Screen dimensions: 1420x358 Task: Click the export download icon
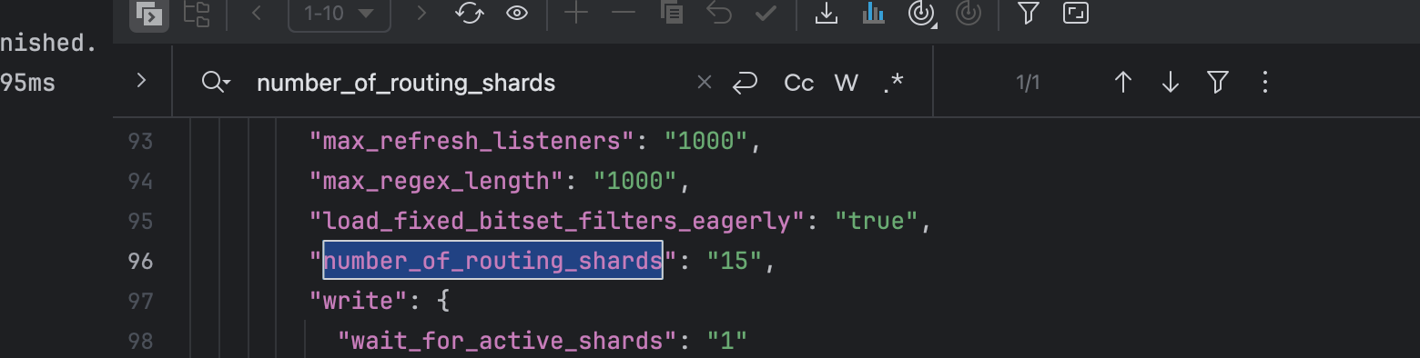click(x=826, y=14)
